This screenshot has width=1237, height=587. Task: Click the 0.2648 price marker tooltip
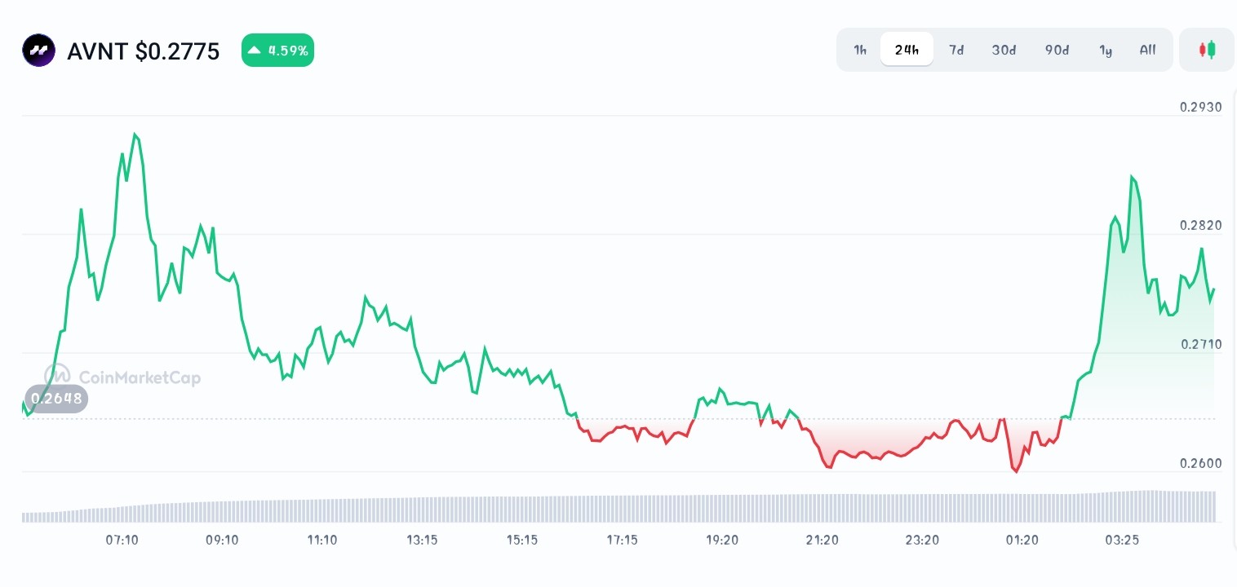[56, 399]
